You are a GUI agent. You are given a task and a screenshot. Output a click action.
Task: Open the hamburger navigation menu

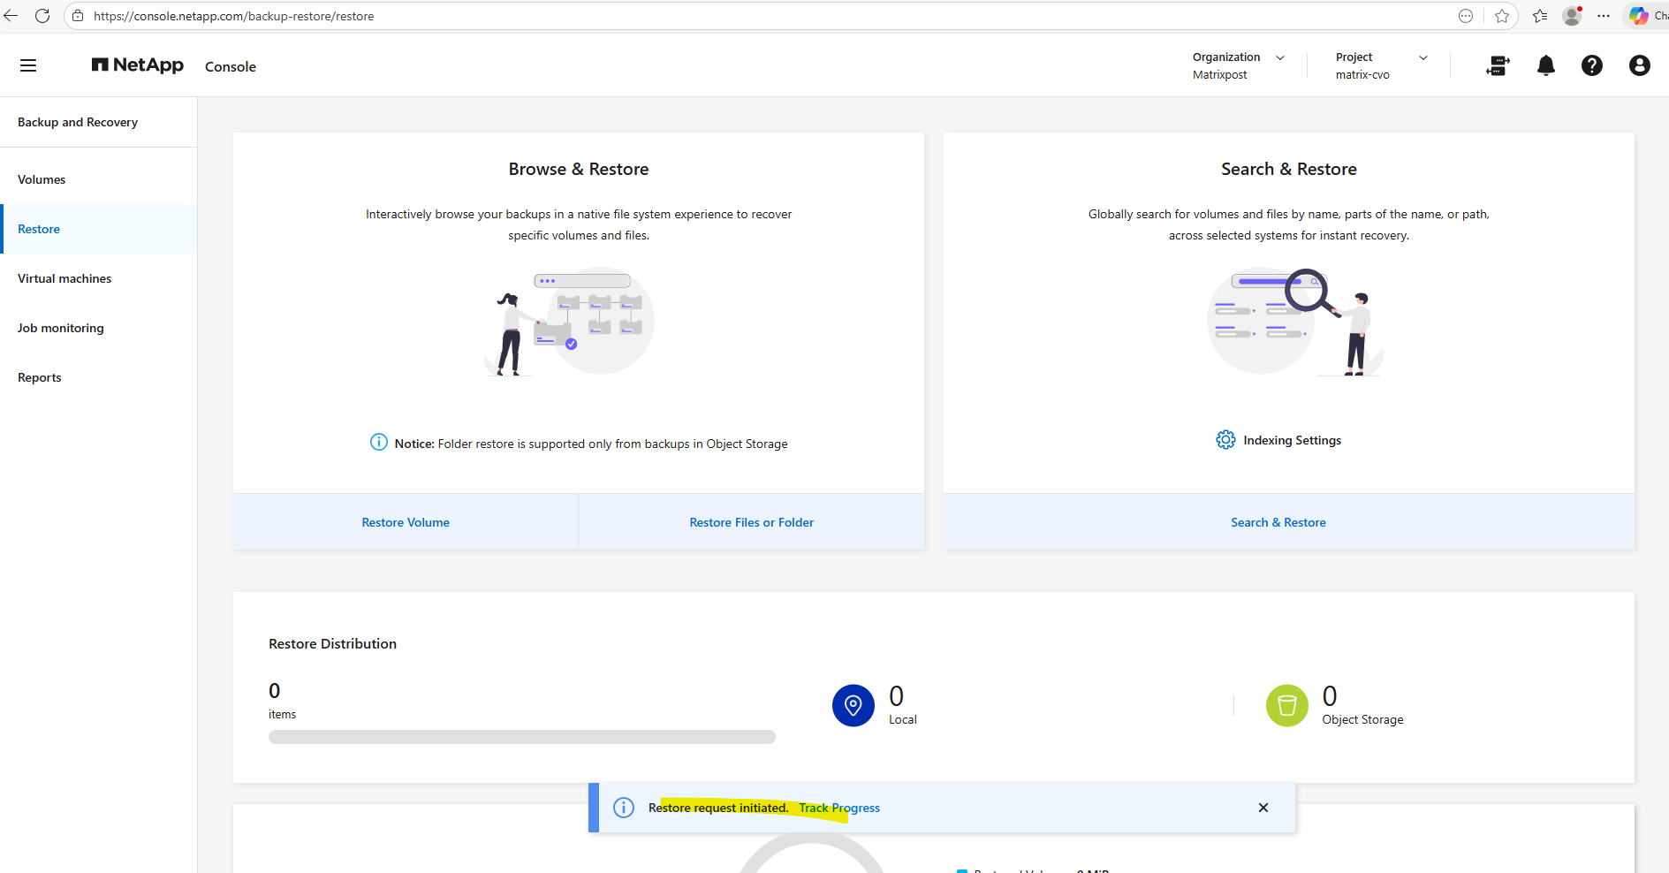click(x=28, y=65)
